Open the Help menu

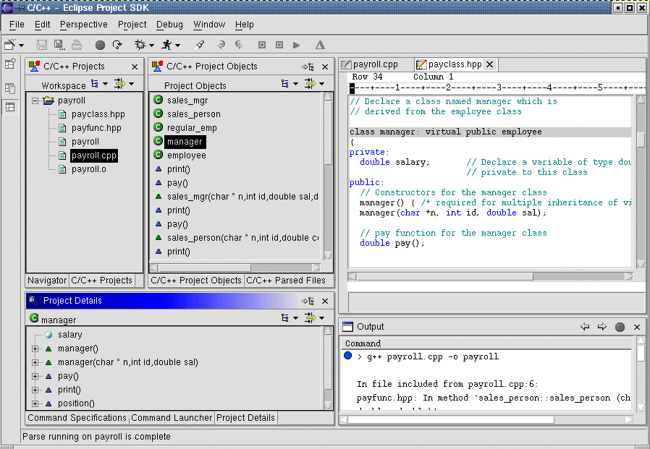tap(245, 25)
